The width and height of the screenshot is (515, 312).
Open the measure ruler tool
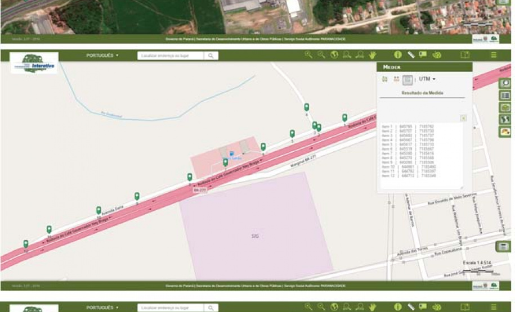(411, 55)
